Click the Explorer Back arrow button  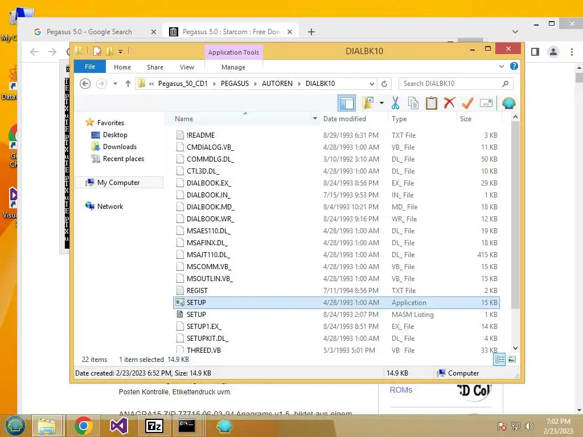85,84
